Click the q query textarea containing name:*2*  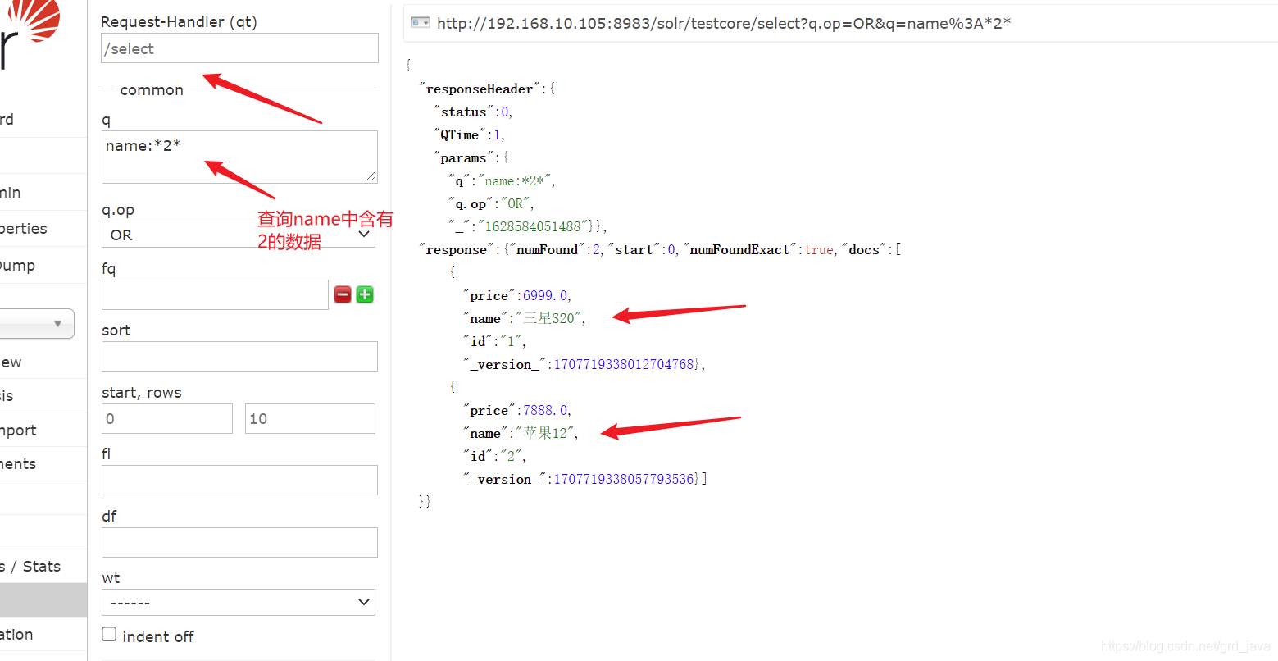[239, 157]
